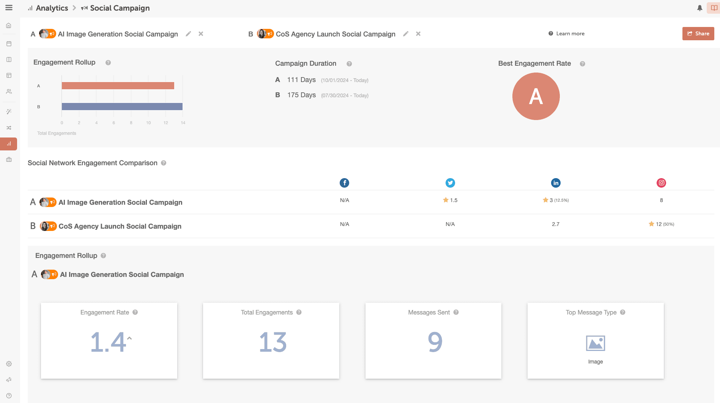The image size is (720, 403).
Task: Remove campaign B from comparison
Action: [x=418, y=34]
